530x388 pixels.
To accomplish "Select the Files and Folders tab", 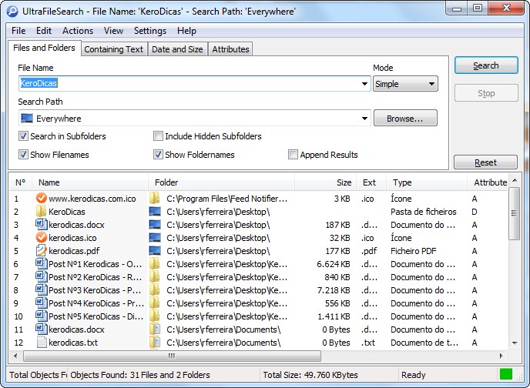I will point(44,48).
